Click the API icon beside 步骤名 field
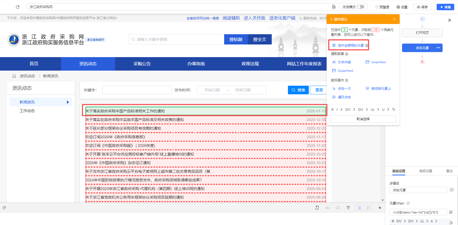This screenshot has height=225, width=458. click(452, 190)
